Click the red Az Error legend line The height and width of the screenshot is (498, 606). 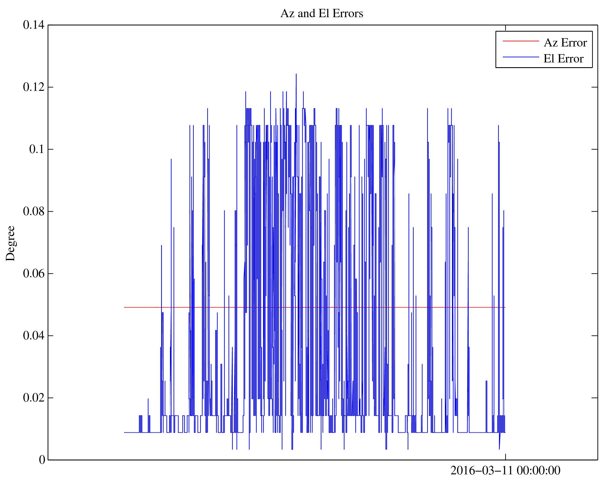(x=521, y=41)
